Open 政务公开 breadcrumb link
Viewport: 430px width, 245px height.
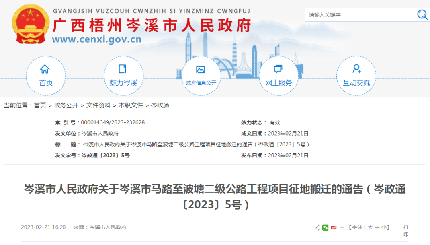pyautogui.click(x=66, y=105)
